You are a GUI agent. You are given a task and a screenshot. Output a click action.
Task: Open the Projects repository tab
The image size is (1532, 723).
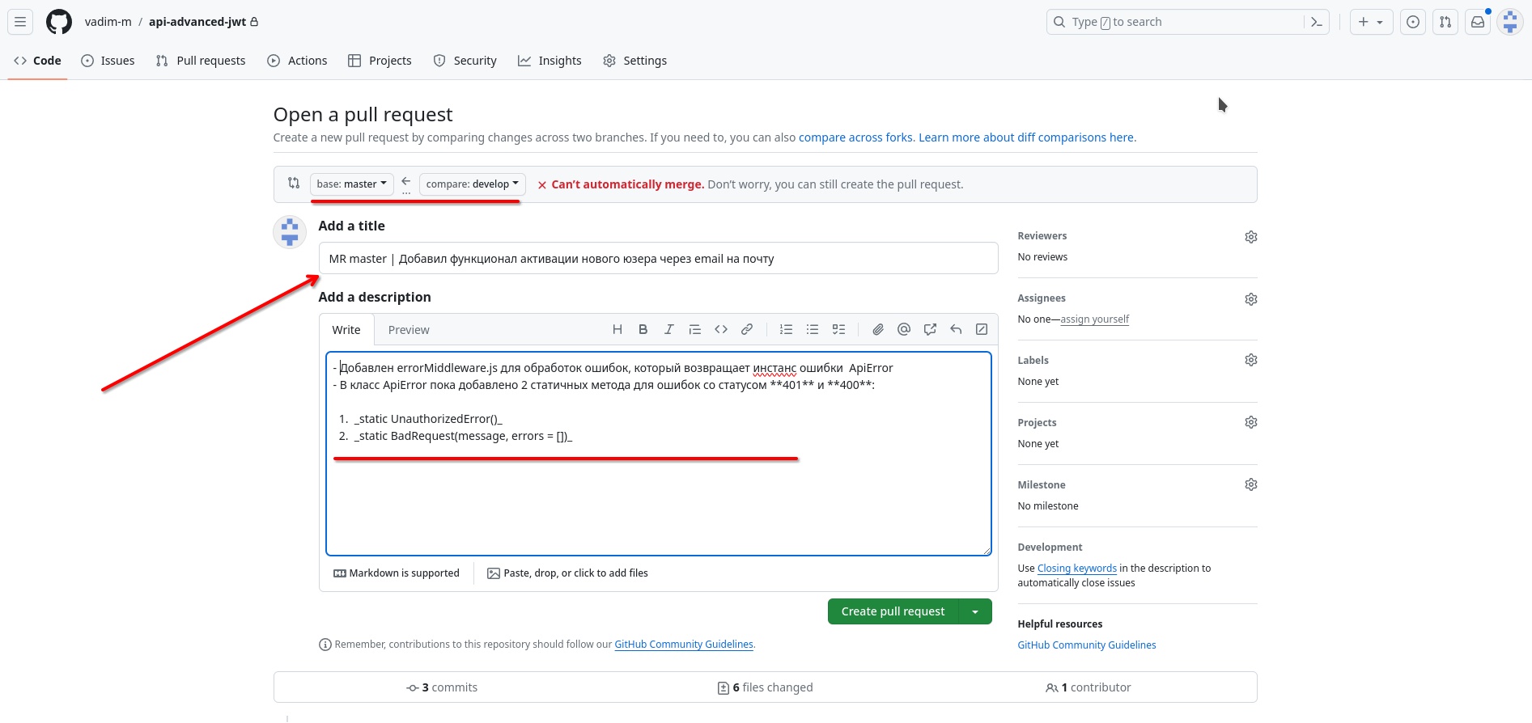[x=380, y=61]
